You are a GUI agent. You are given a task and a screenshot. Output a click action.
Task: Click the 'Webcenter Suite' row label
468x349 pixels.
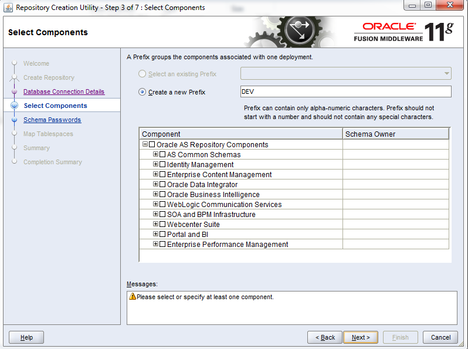194,224
